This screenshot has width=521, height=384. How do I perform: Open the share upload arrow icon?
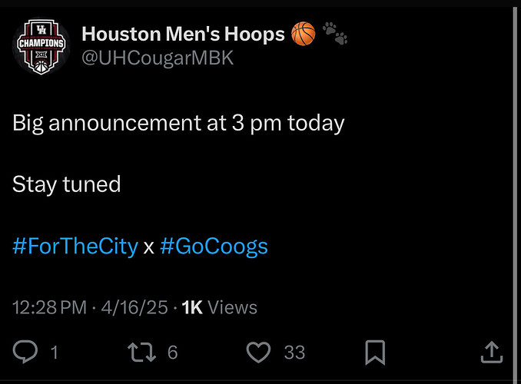click(492, 352)
